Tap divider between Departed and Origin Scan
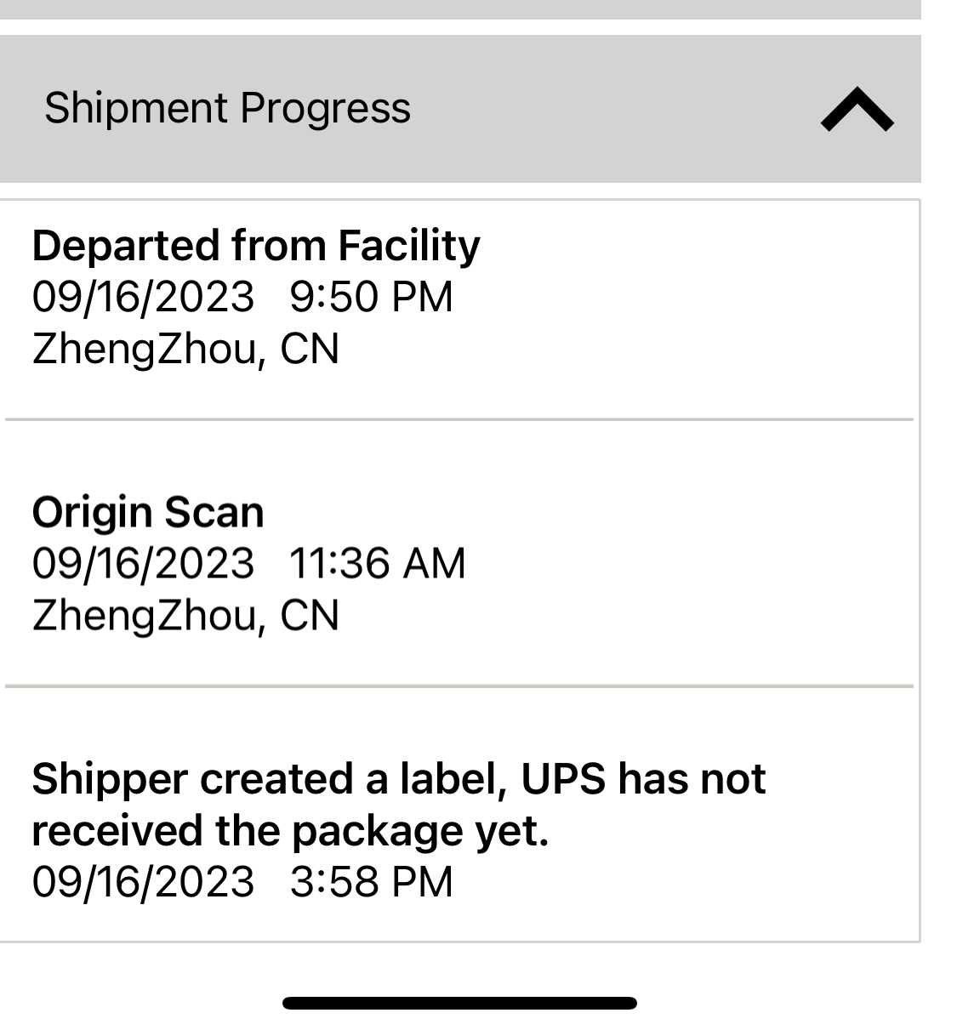 [x=459, y=419]
